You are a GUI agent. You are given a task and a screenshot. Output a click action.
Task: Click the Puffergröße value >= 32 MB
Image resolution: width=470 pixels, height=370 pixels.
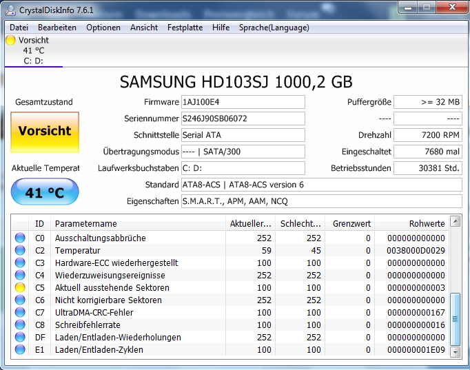click(428, 102)
